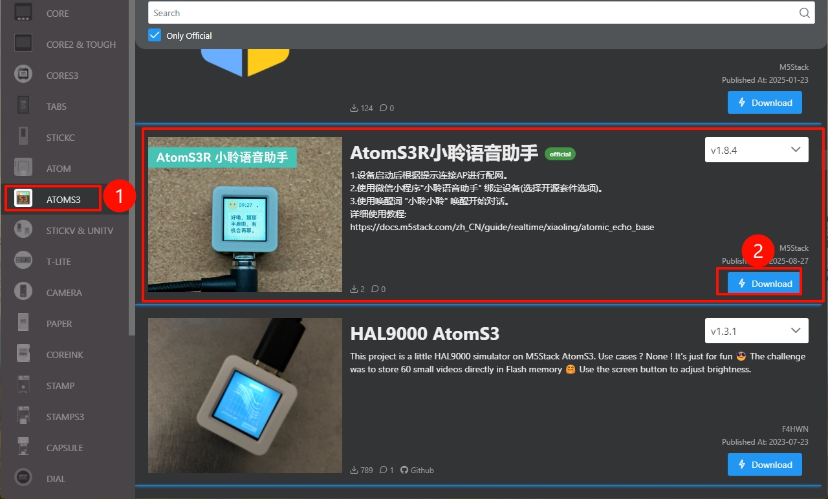Screen dimensions: 828x499
Task: Click Published At: 2025-01-23 text
Action: (765, 80)
